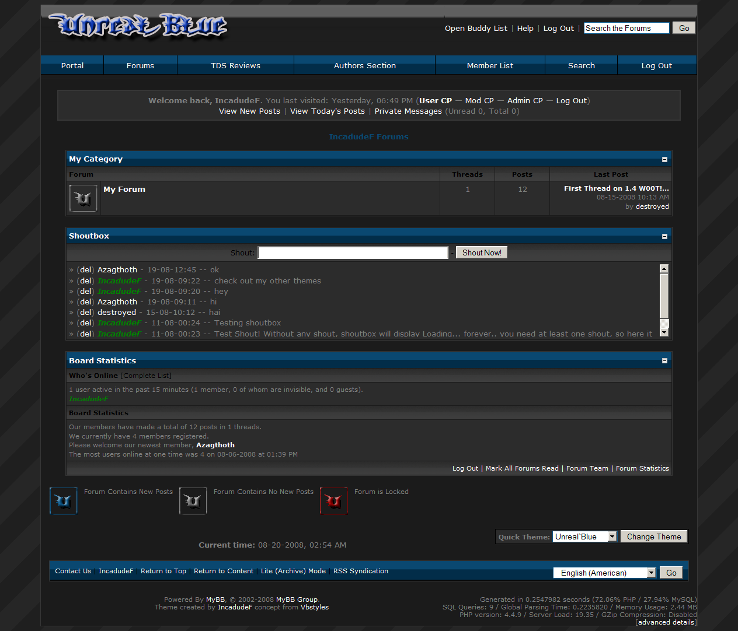Click Azagthoth's name in the 'hi' shout
Viewport: 738px width, 631px height.
click(117, 302)
